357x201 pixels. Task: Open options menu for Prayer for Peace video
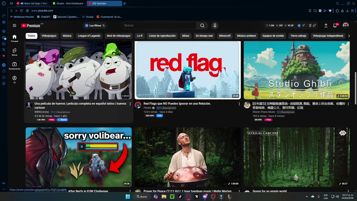[239, 192]
